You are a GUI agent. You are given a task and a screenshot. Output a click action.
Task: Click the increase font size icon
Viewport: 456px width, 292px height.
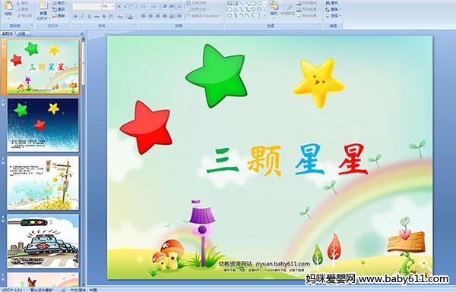point(119,6)
